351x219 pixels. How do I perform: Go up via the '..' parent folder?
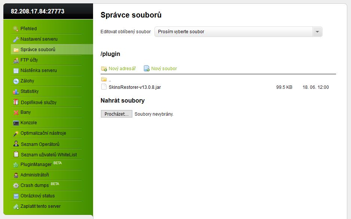pyautogui.click(x=110, y=79)
